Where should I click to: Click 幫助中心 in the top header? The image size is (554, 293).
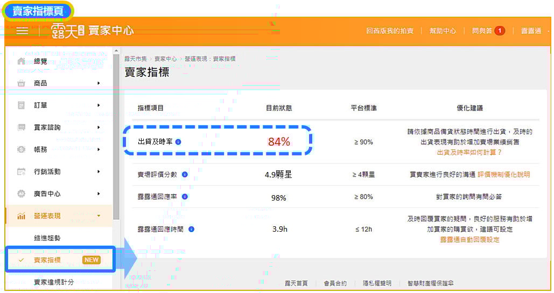click(442, 31)
